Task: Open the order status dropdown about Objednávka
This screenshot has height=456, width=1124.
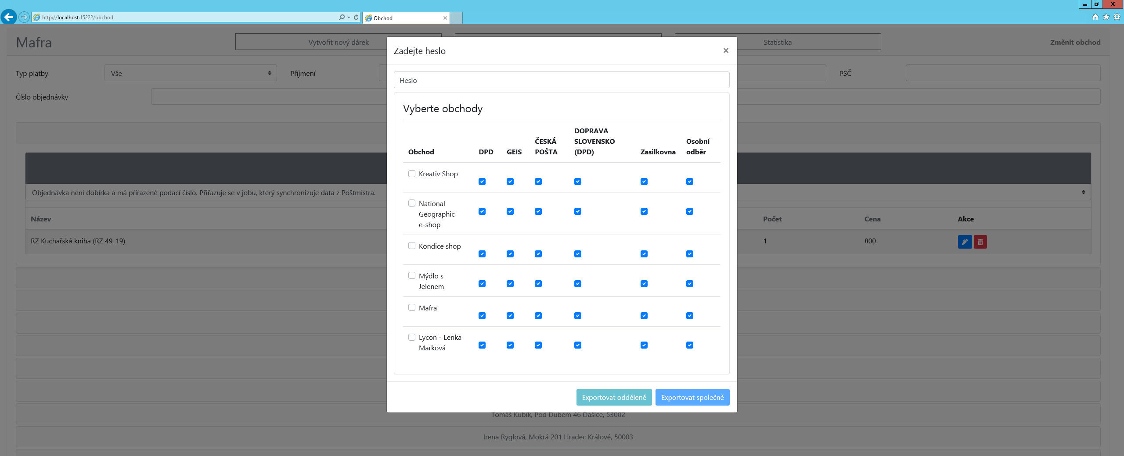Action: (558, 192)
